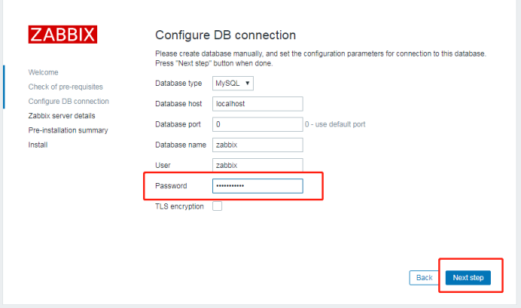Open the Database type dropdown

tap(234, 83)
